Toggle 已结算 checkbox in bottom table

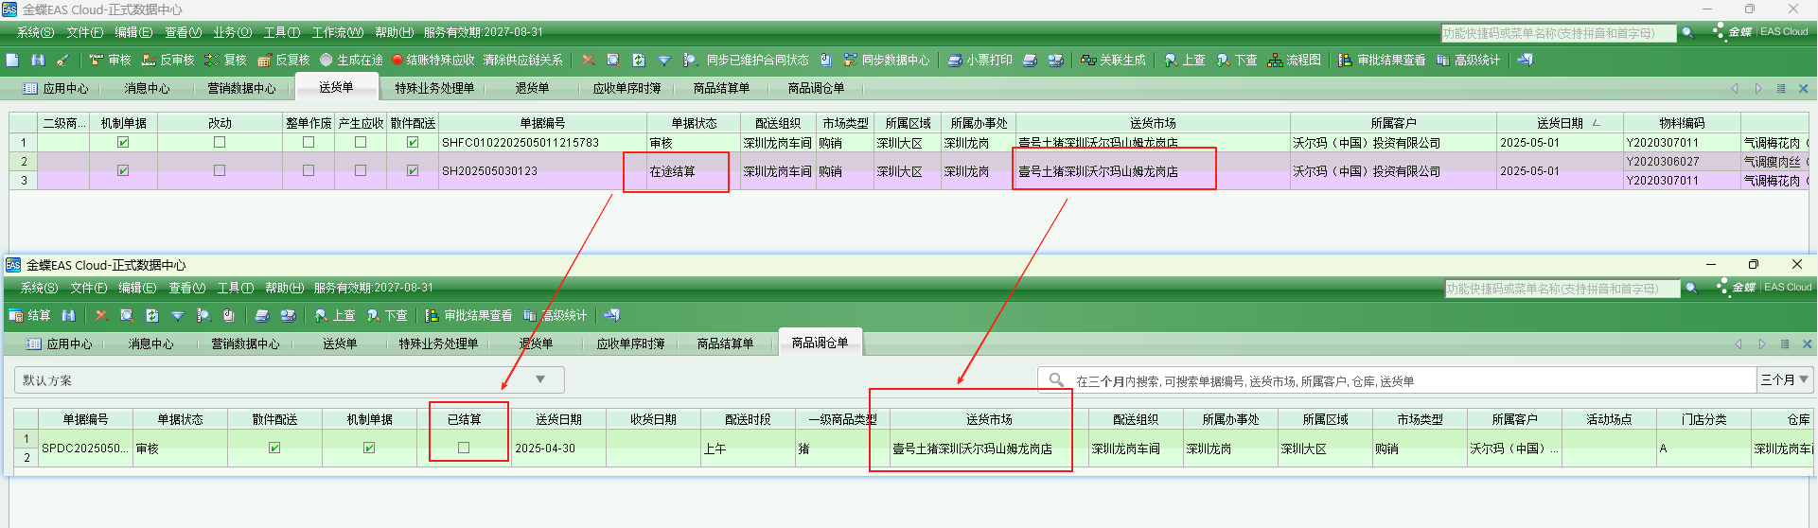464,448
